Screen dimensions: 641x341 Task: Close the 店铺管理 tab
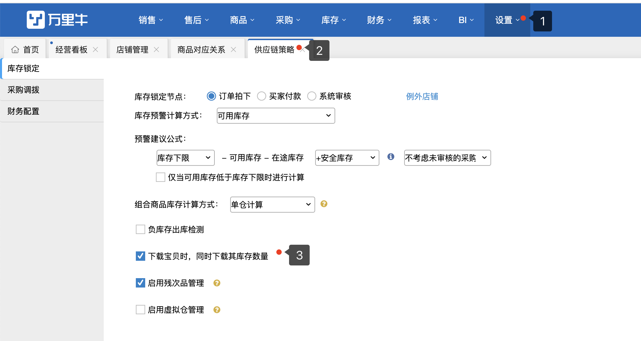point(156,49)
